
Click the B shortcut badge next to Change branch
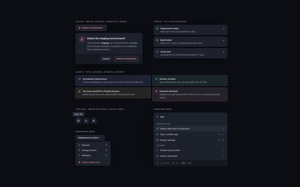106,150
